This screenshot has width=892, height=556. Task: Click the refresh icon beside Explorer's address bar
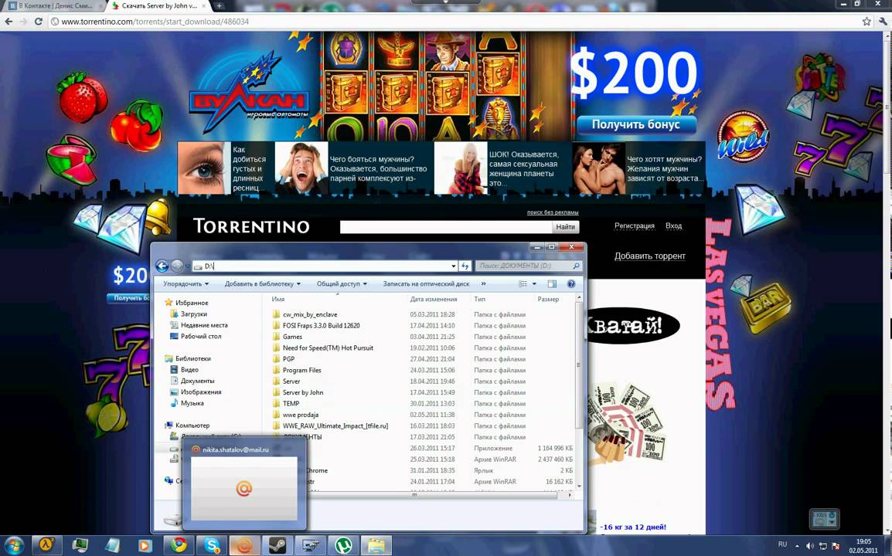[x=465, y=266]
